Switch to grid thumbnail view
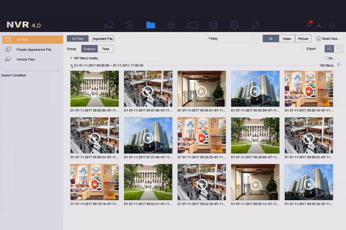The image size is (346, 230). coord(329,49)
